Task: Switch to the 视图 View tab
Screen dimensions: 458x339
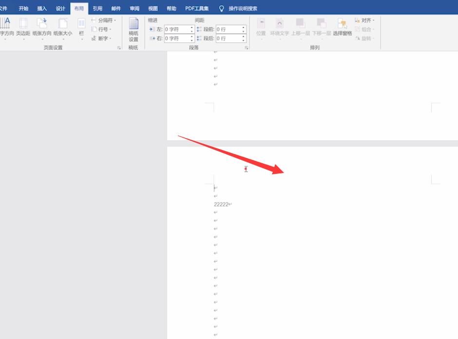Action: coord(153,8)
